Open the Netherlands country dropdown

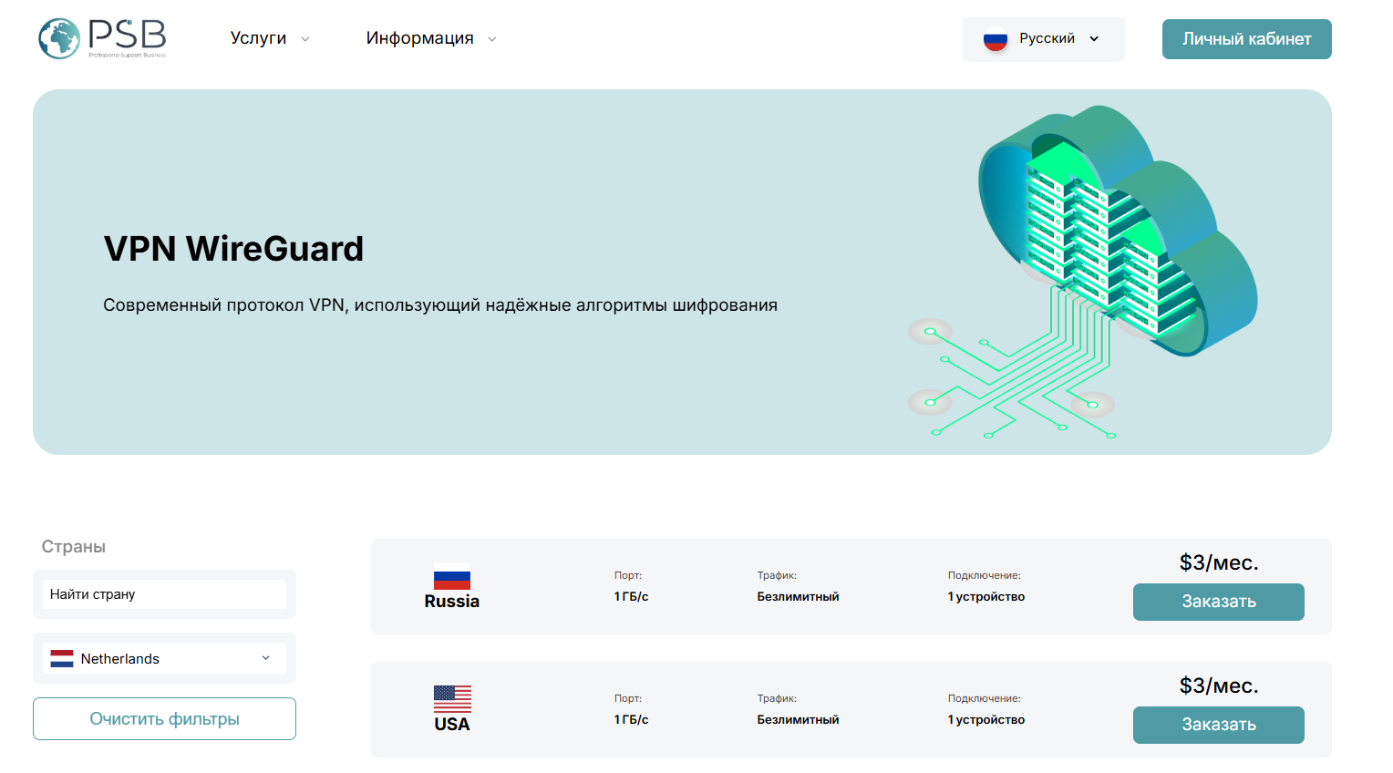(x=164, y=658)
